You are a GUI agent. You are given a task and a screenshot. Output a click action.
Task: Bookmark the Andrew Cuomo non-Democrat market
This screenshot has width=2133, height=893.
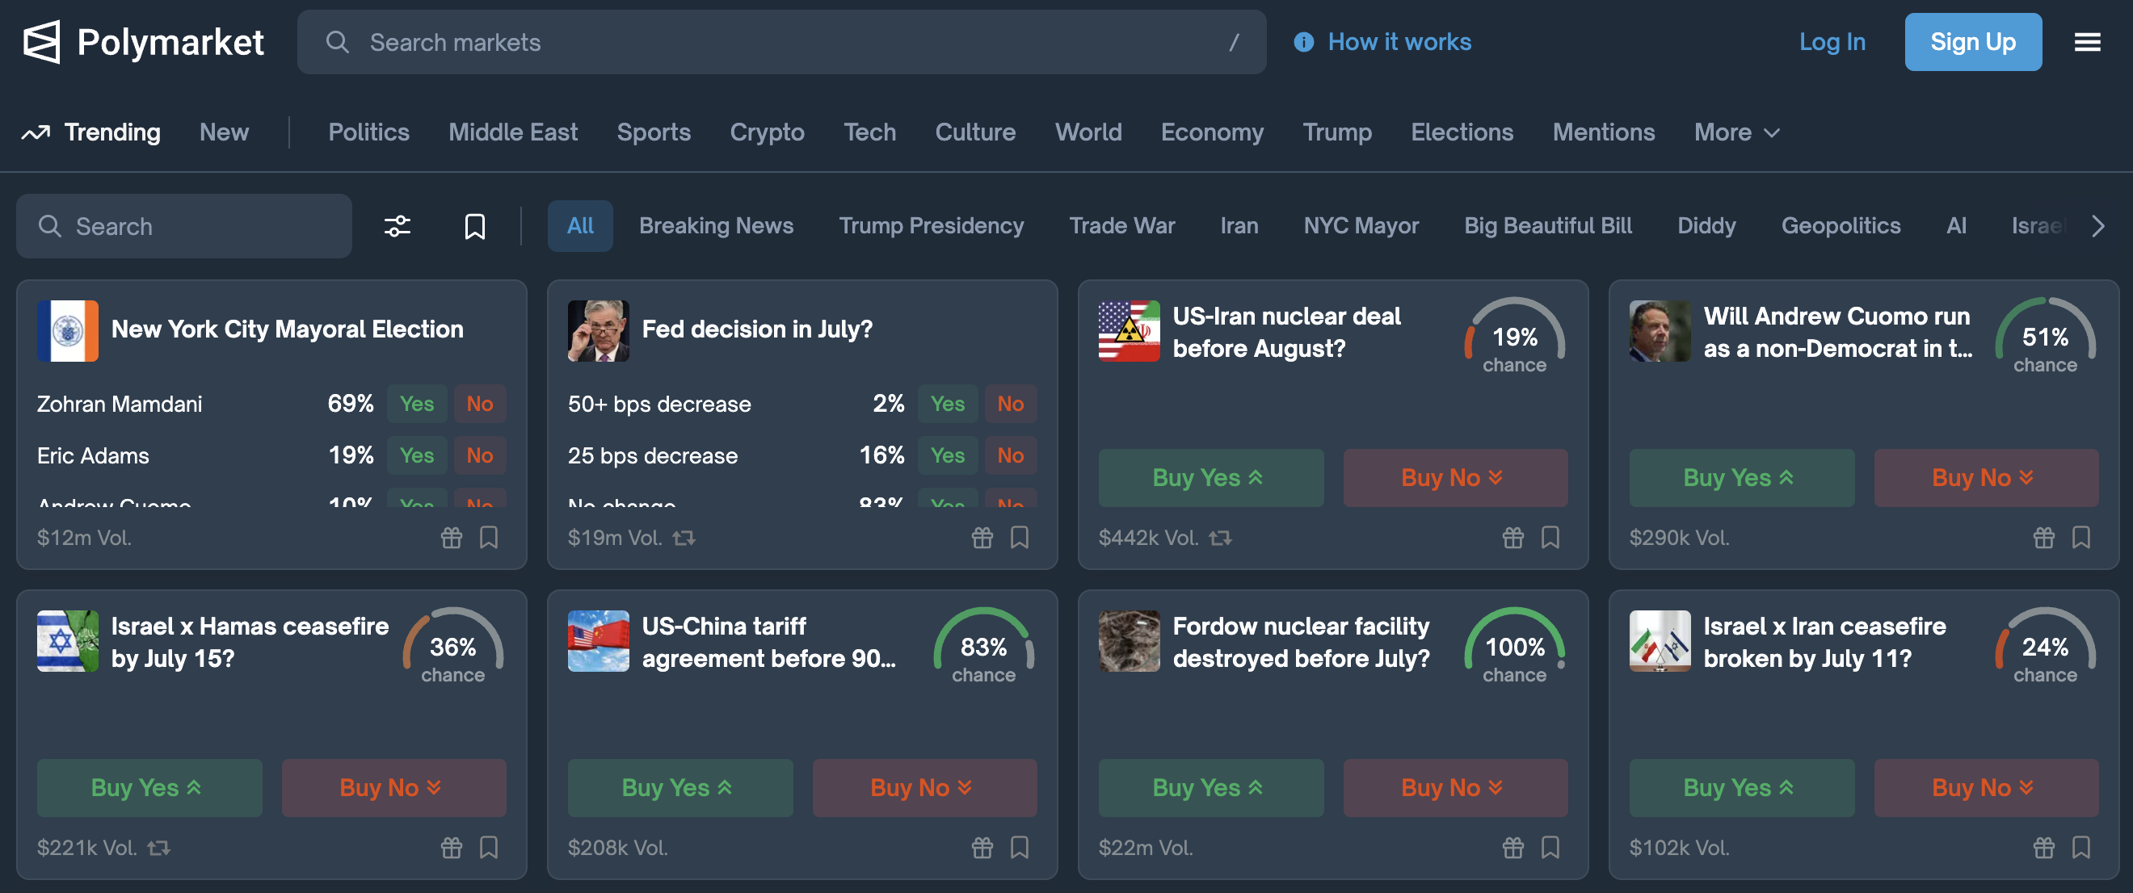(x=2080, y=538)
